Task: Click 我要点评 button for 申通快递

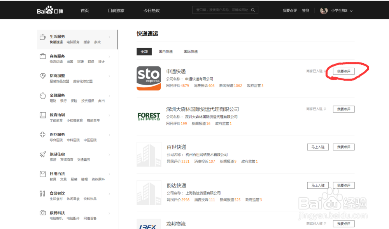Action: [343, 71]
